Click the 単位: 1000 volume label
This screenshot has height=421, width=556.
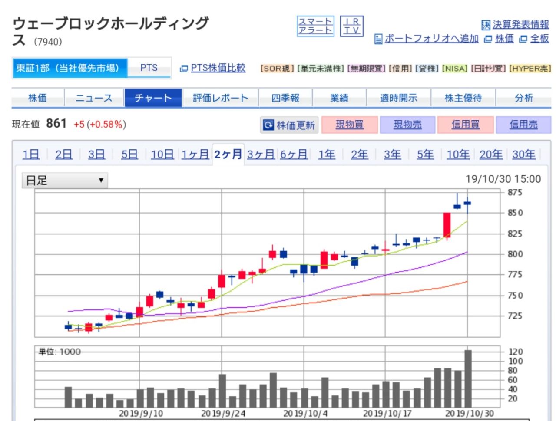point(60,352)
